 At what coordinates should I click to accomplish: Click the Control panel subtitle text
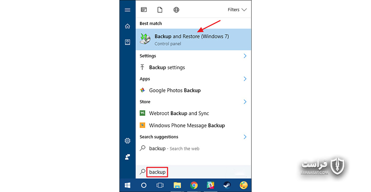click(x=168, y=44)
